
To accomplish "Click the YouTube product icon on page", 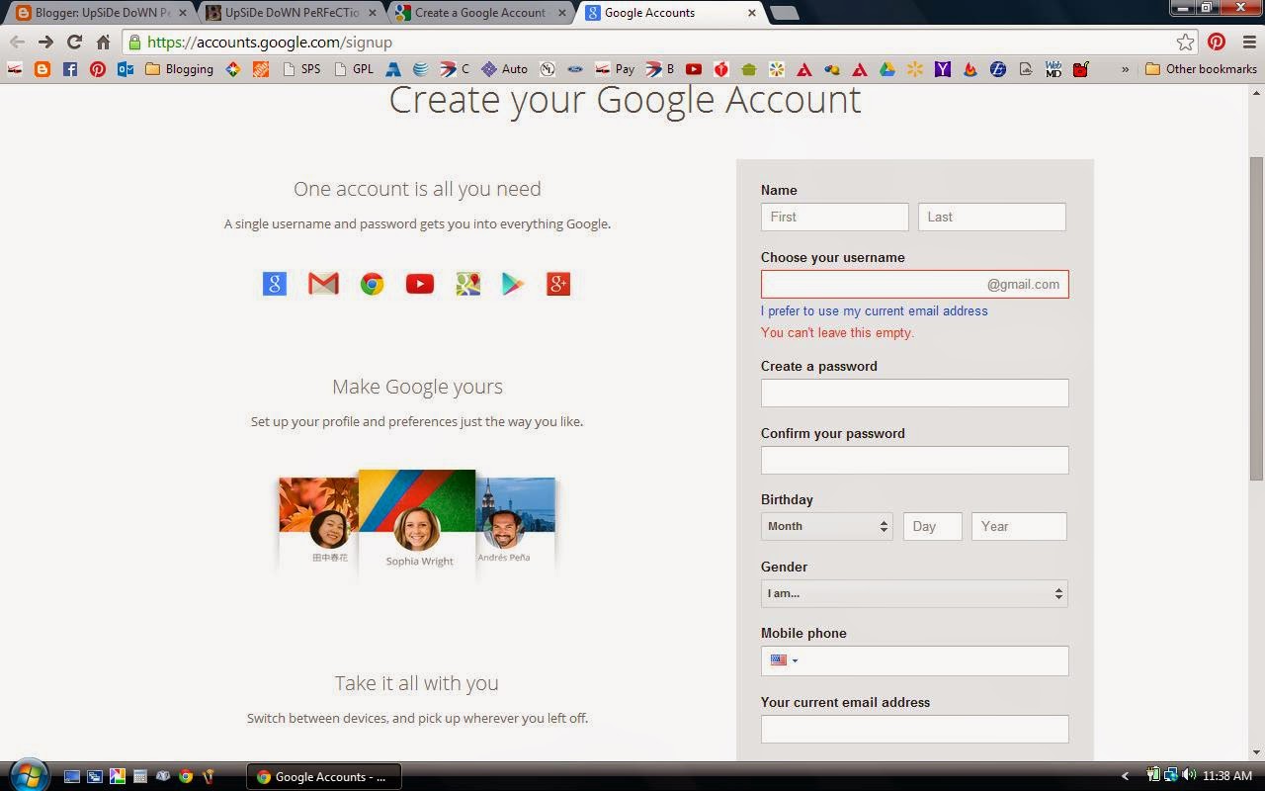I will (420, 284).
